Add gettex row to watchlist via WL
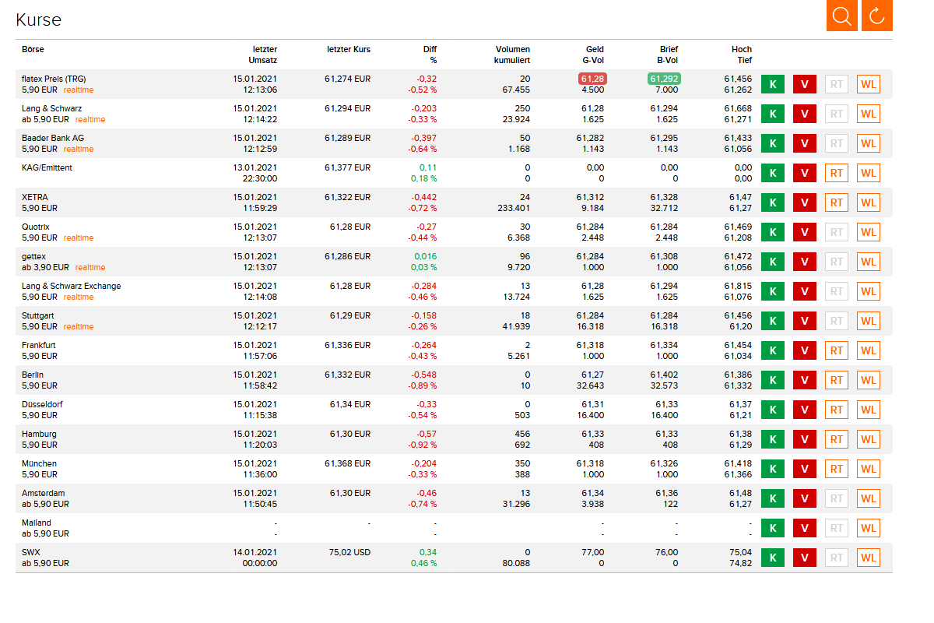Screen dimensions: 934x623 tap(869, 262)
